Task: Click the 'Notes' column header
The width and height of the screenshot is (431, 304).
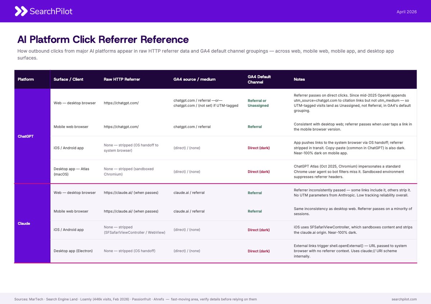Action: click(299, 79)
